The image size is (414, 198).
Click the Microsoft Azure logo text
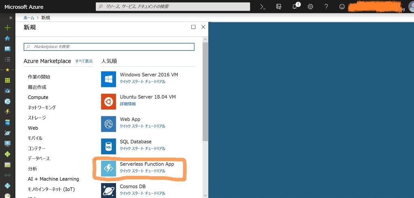[x=24, y=7]
